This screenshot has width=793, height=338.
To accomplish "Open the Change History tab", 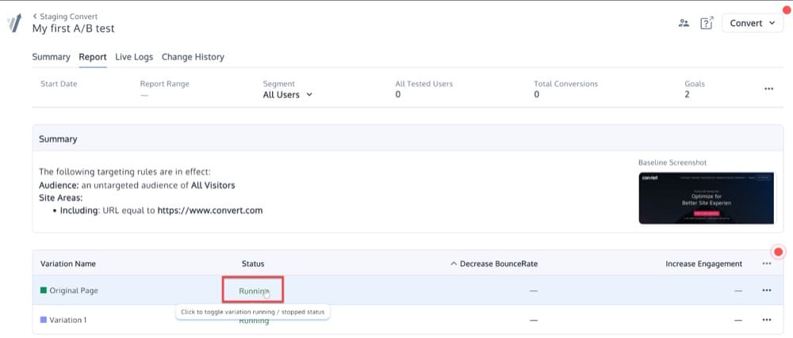I will click(x=193, y=57).
